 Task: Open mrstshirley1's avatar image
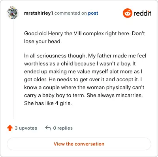tap(13, 13)
